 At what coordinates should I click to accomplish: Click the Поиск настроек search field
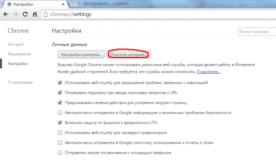pyautogui.click(x=257, y=32)
